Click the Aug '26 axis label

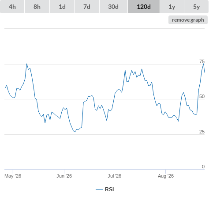(x=166, y=176)
